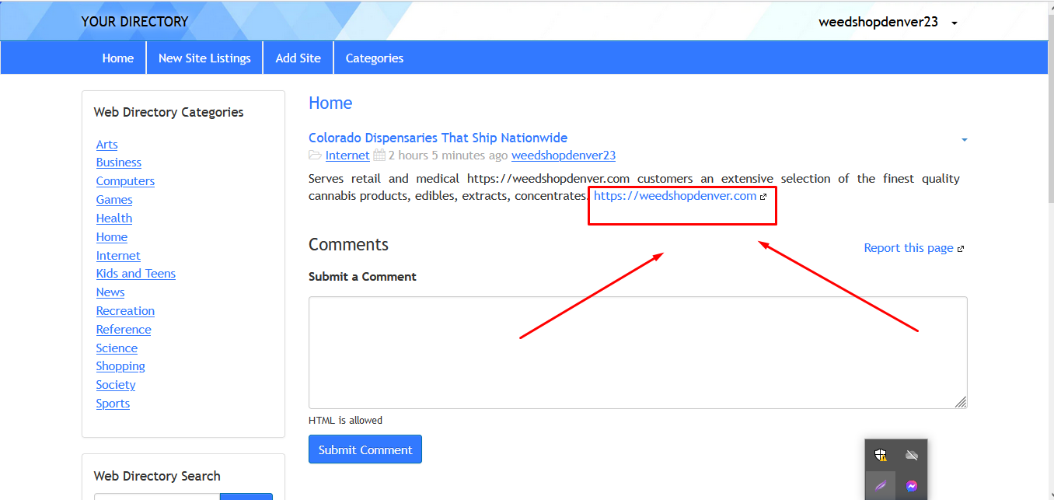The height and width of the screenshot is (500, 1054).
Task: Open Colorado Dispensaries That Ship Nationwide title
Action: (x=438, y=138)
